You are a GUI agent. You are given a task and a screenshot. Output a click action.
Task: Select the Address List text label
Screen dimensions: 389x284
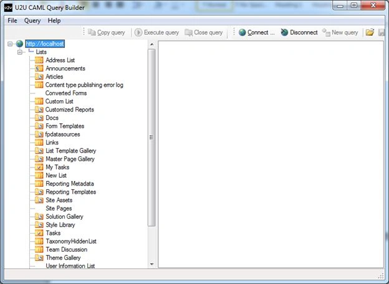[60, 60]
